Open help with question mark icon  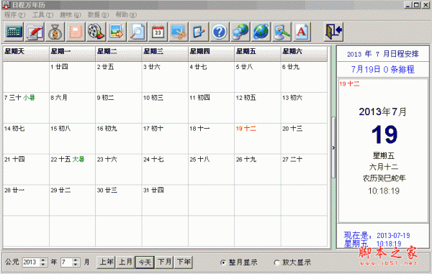[x=220, y=32]
